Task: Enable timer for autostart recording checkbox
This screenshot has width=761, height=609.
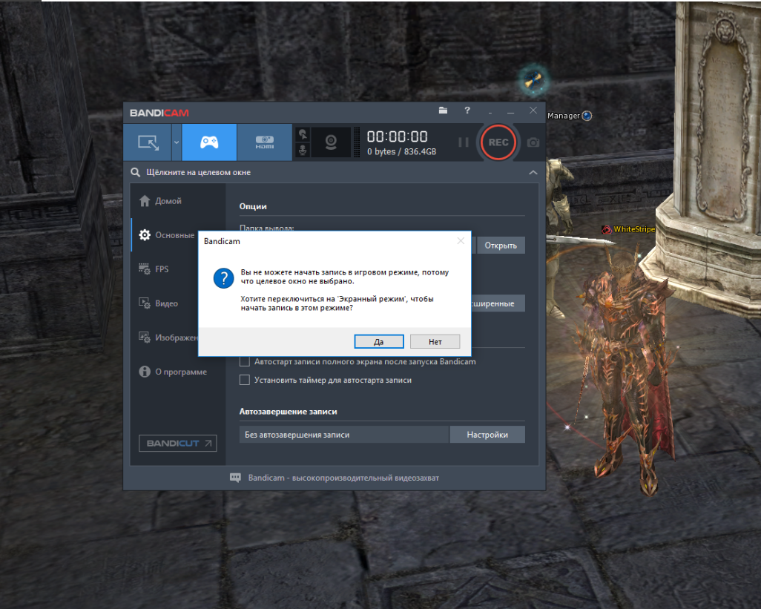Action: 245,380
